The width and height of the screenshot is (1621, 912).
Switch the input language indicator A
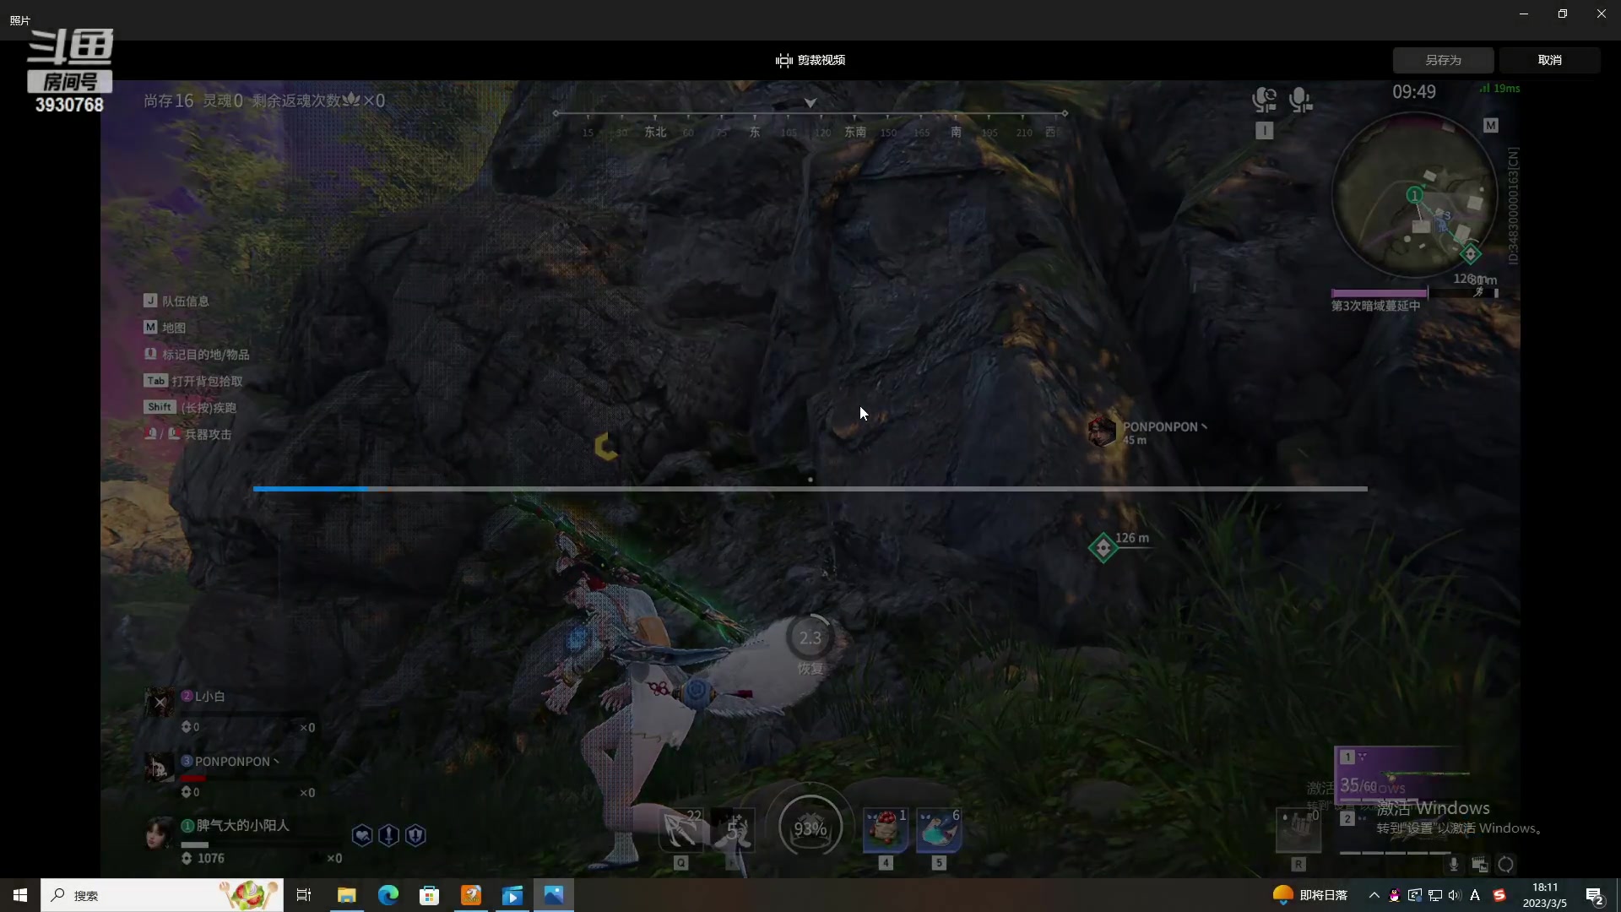point(1475,895)
